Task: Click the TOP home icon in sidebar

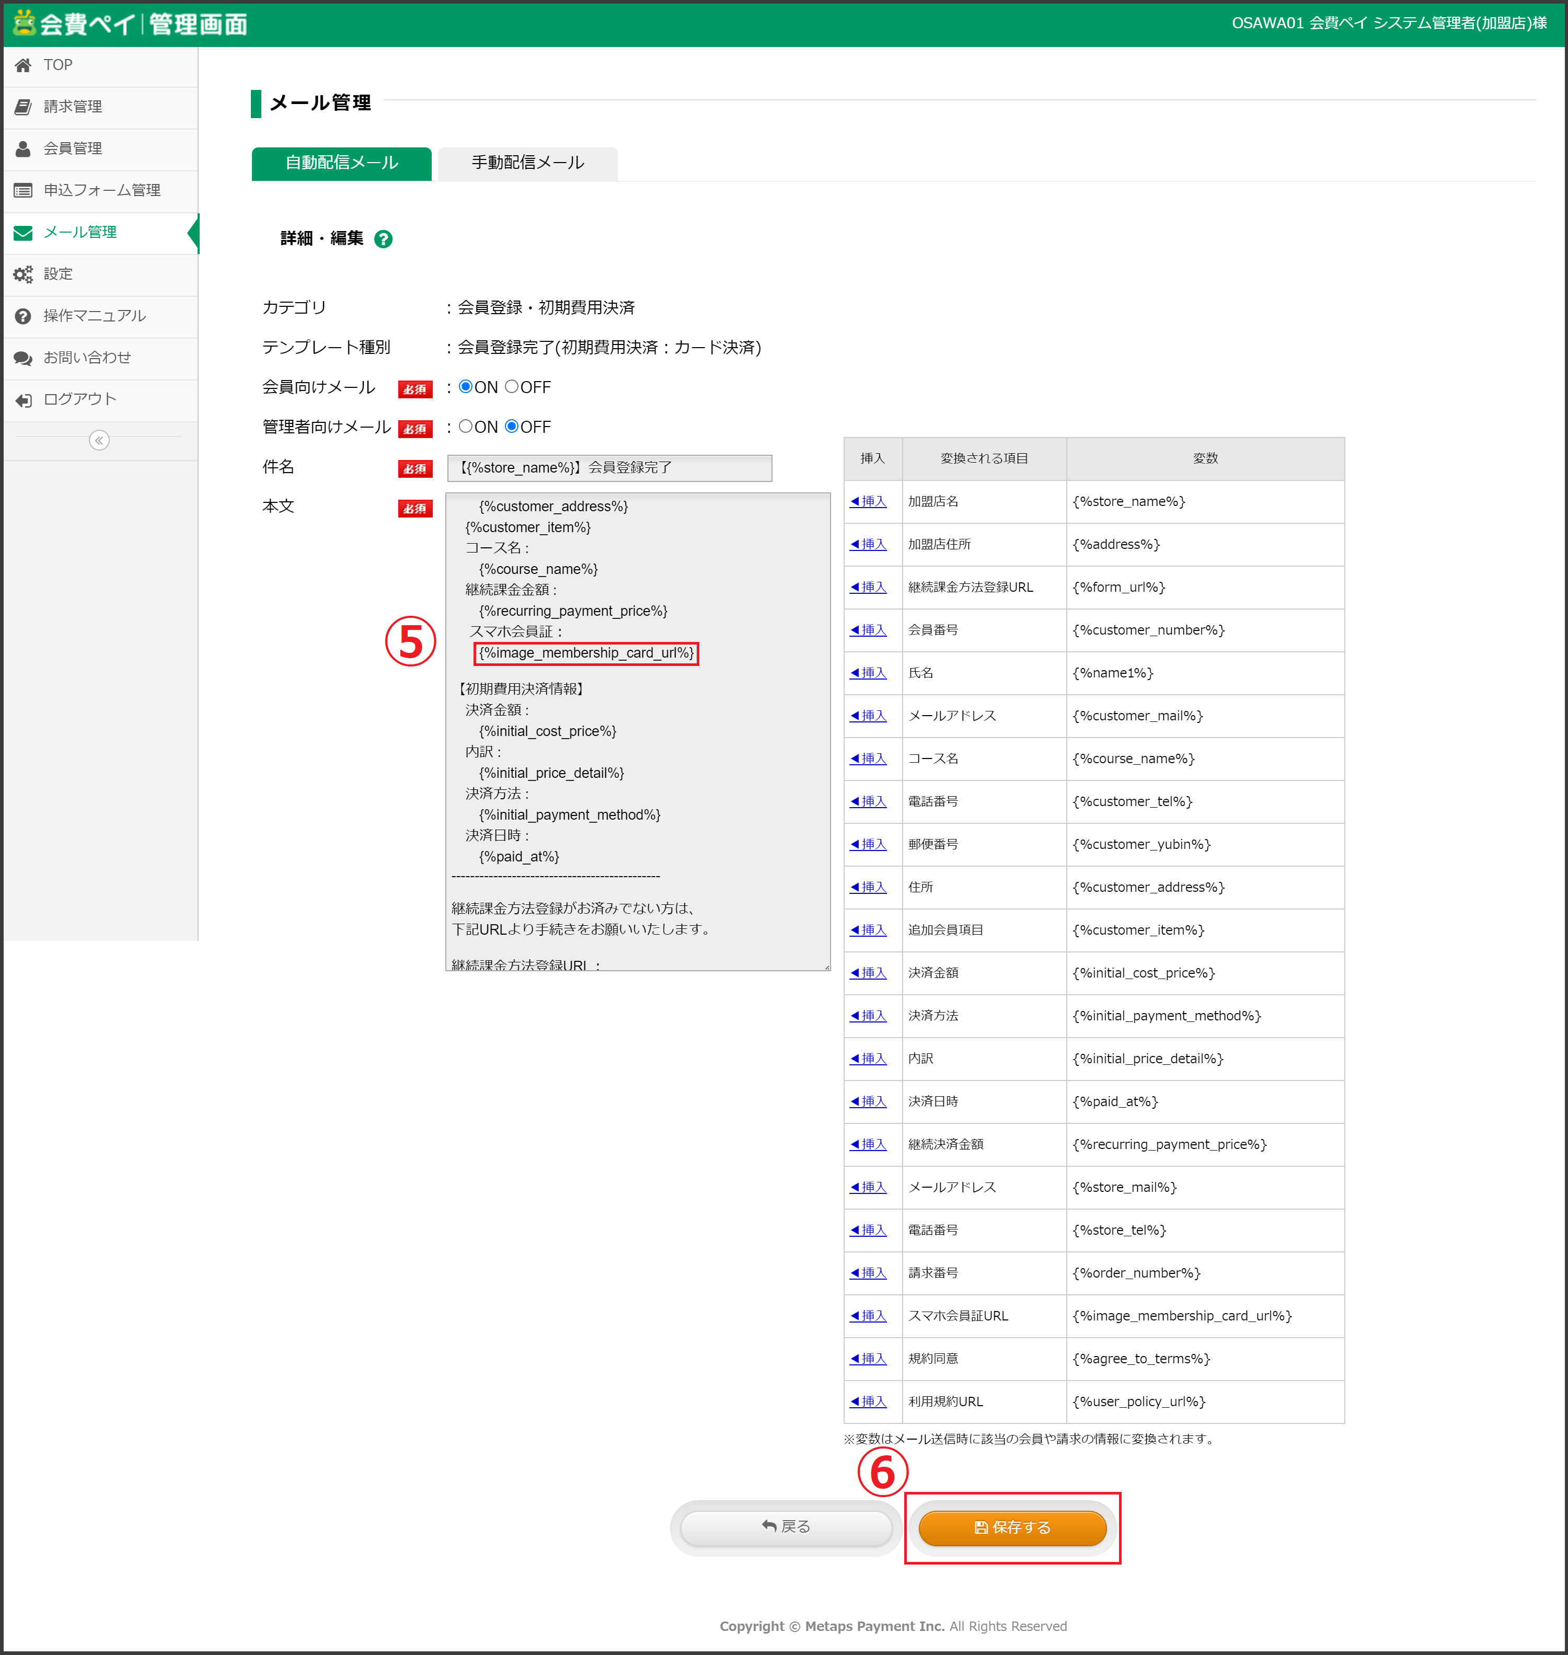Action: 22,65
